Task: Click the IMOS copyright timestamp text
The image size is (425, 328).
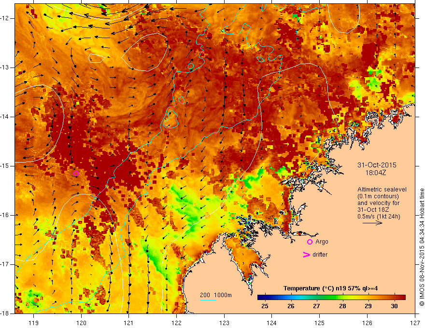Action: pos(422,247)
